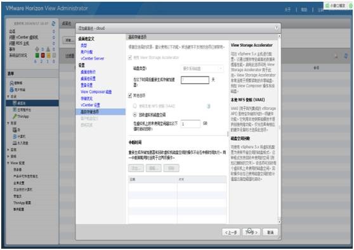354x250 pixels.
Task: Toggle the other options checkbox
Action: point(130,96)
